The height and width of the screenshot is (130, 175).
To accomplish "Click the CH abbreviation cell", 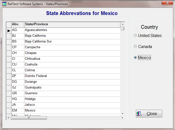I will (18, 53).
